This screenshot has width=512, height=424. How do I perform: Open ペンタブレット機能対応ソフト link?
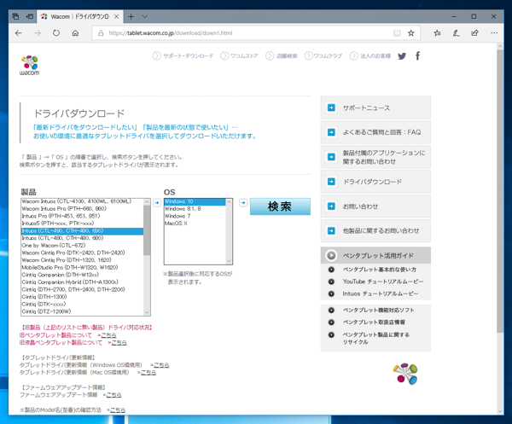378,310
